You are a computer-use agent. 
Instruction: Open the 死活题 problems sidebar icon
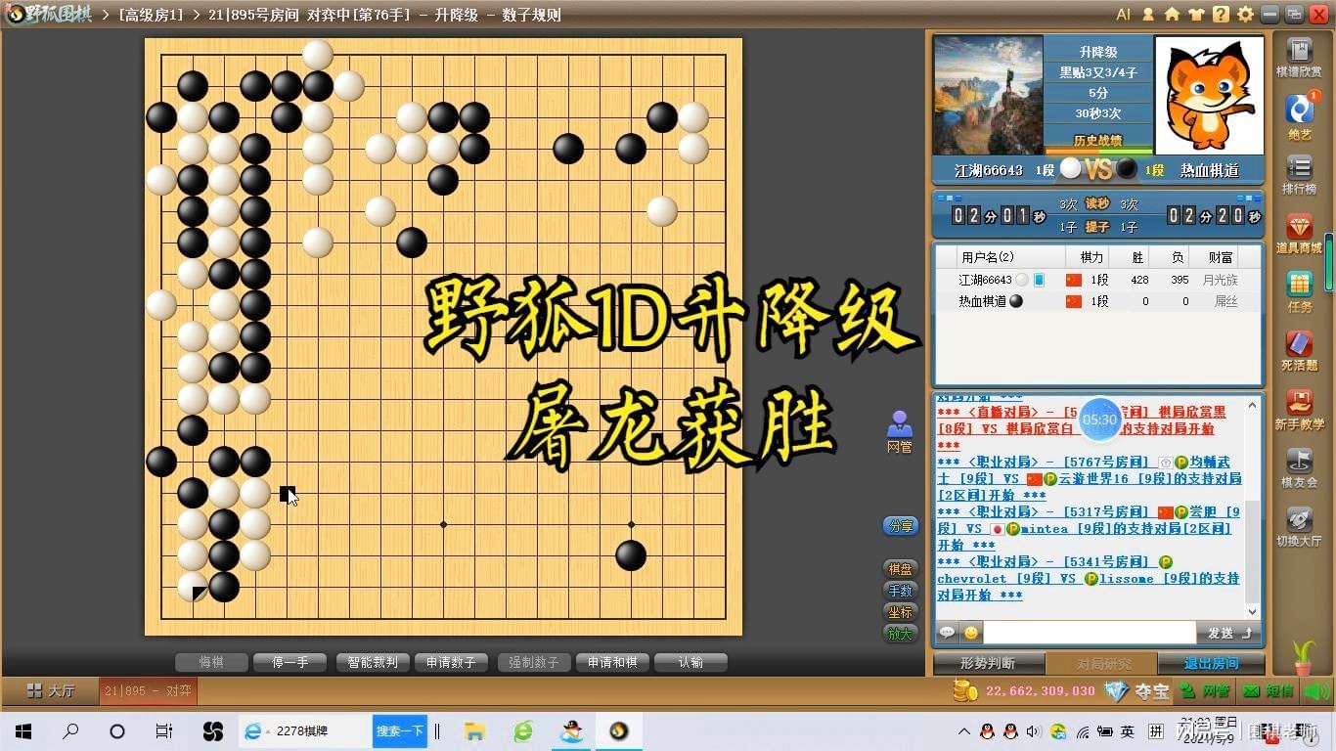tap(1299, 350)
